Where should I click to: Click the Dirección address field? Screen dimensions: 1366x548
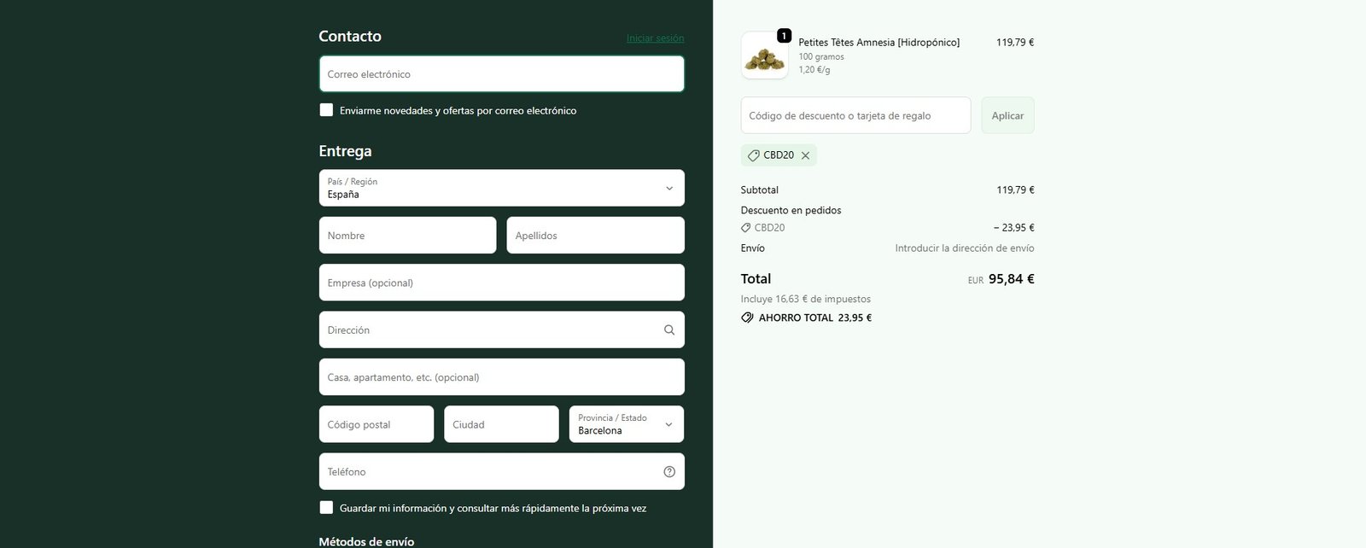point(502,330)
